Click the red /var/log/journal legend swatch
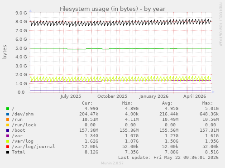225x168 pixels. point(8,147)
